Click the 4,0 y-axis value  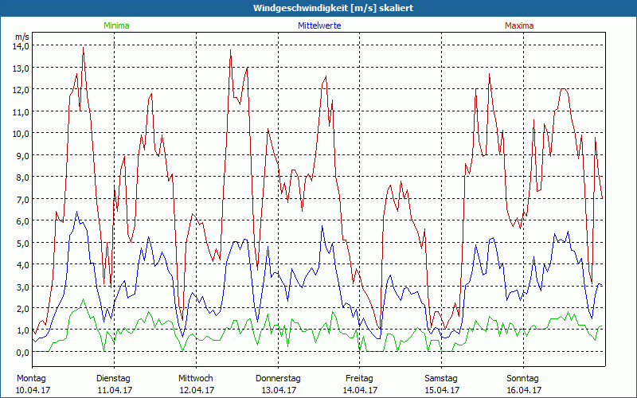point(22,265)
